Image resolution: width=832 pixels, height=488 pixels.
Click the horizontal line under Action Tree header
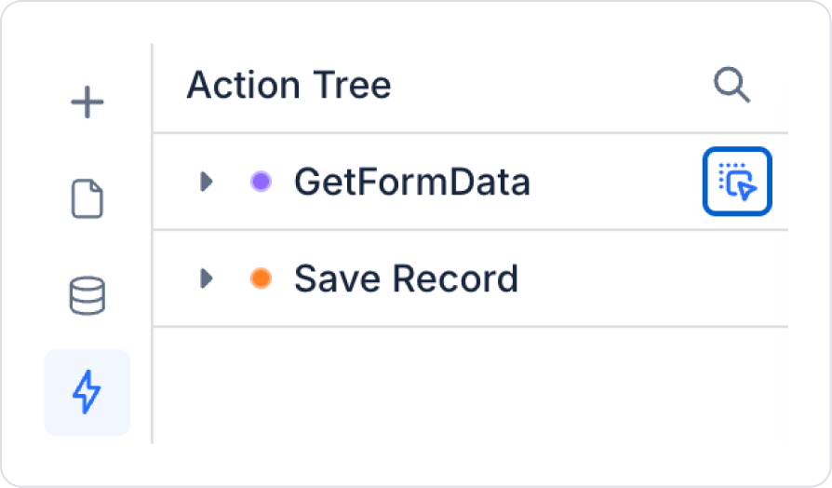point(470,133)
